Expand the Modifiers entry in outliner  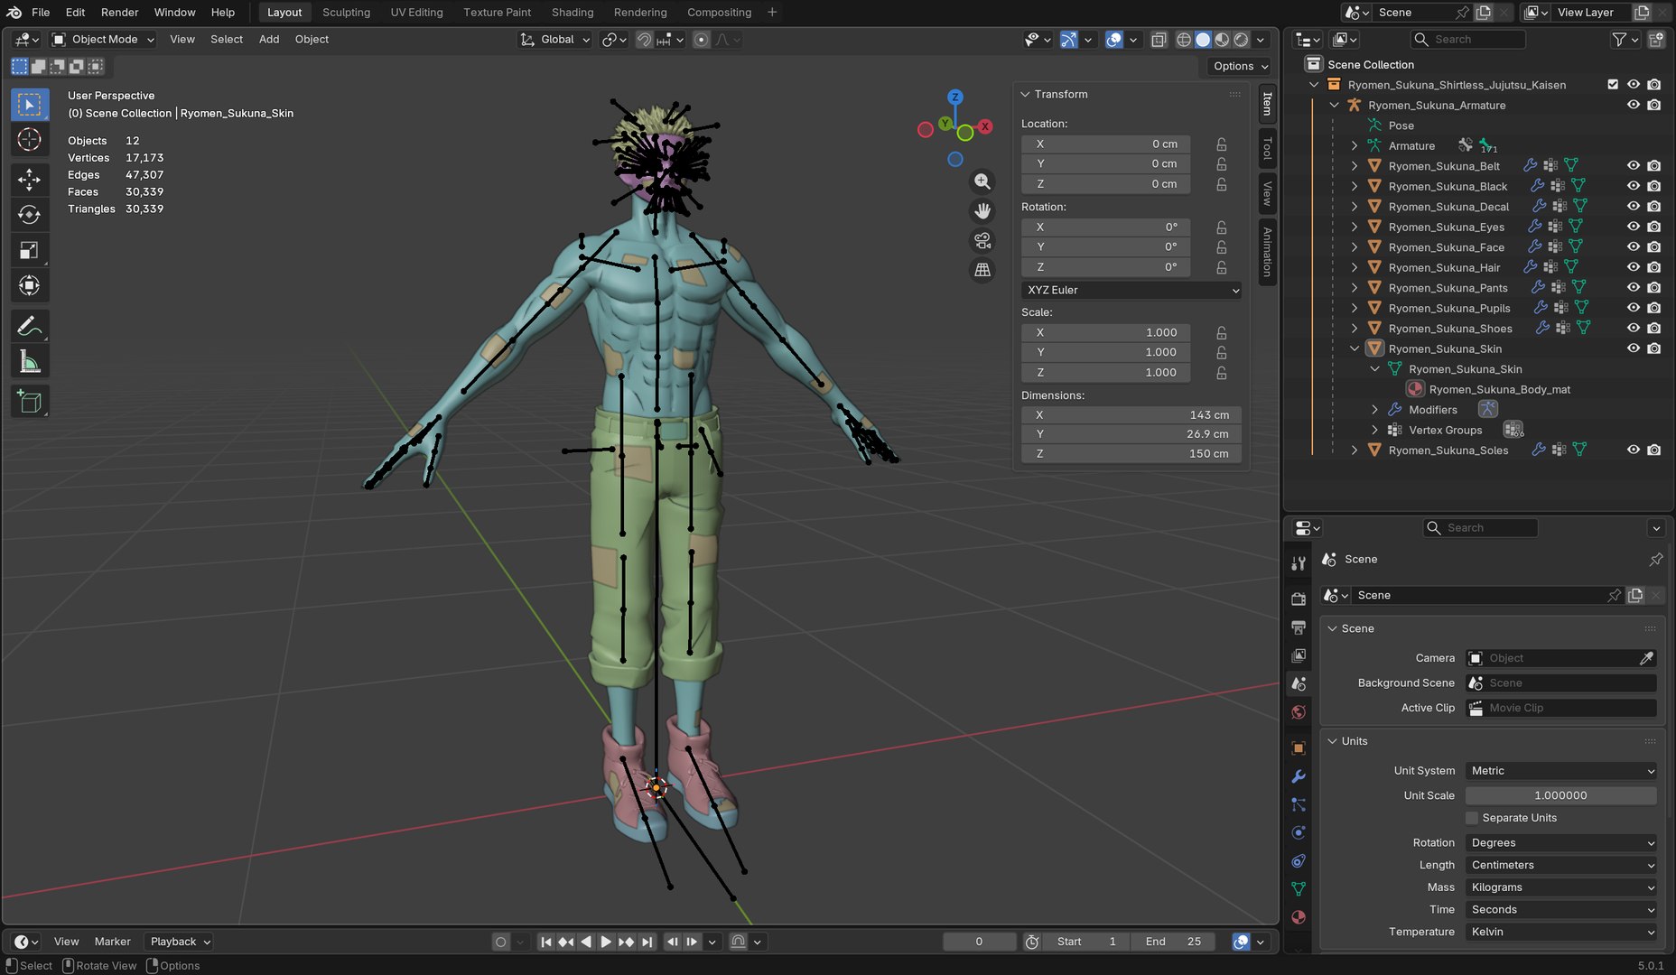click(x=1374, y=410)
